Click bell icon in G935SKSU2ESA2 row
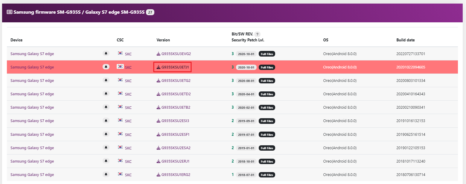This screenshot has height=184, width=466. pyautogui.click(x=106, y=147)
